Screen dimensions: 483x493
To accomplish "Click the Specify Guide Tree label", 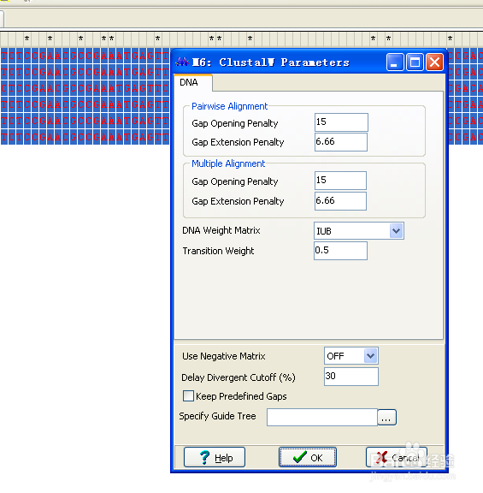I will pos(217,416).
